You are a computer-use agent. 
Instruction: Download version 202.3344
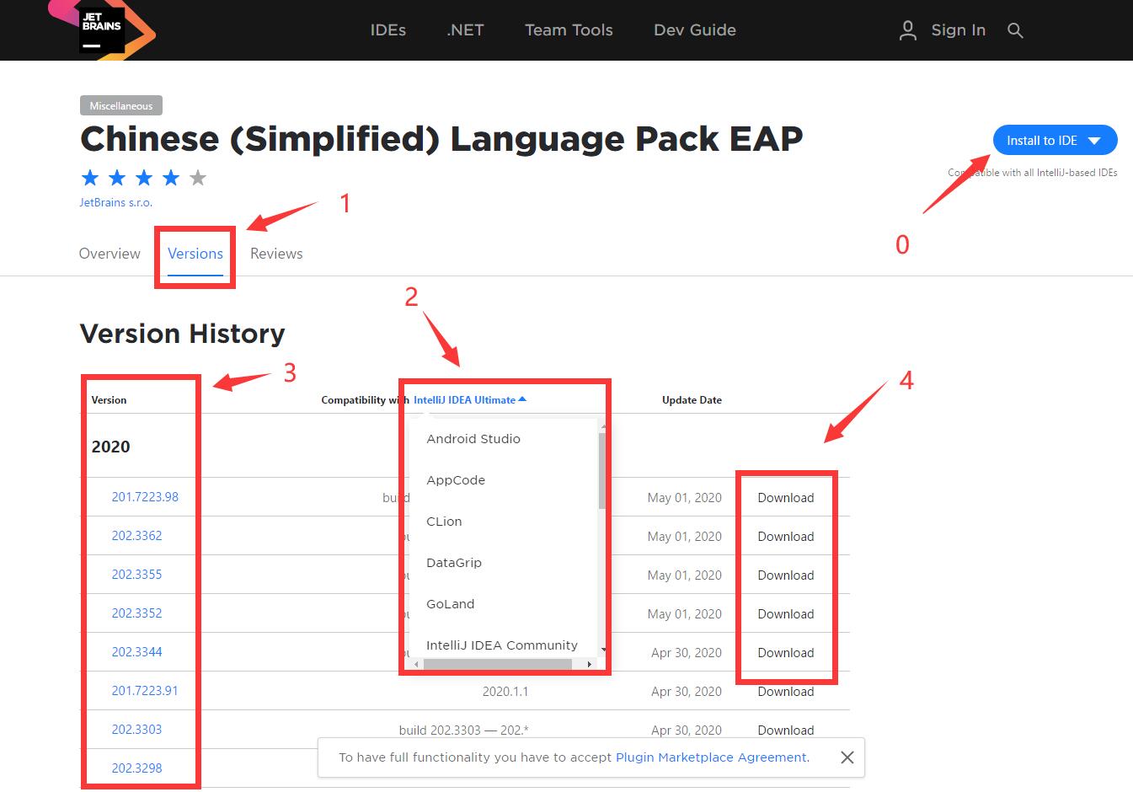click(786, 653)
